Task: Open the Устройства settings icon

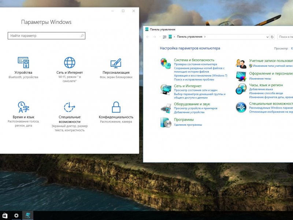Action: [23, 62]
